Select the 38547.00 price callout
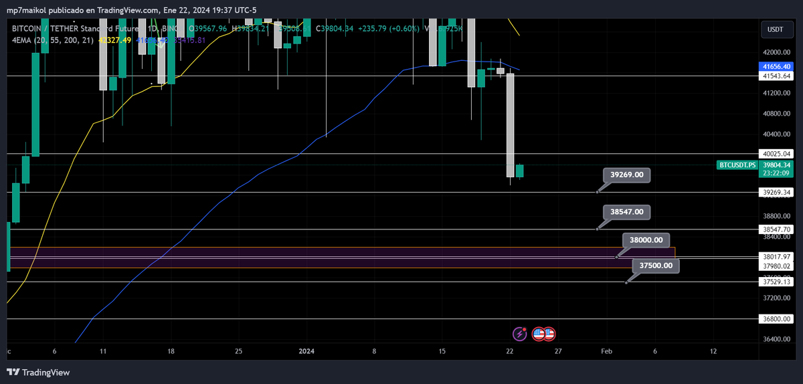 [x=626, y=211]
